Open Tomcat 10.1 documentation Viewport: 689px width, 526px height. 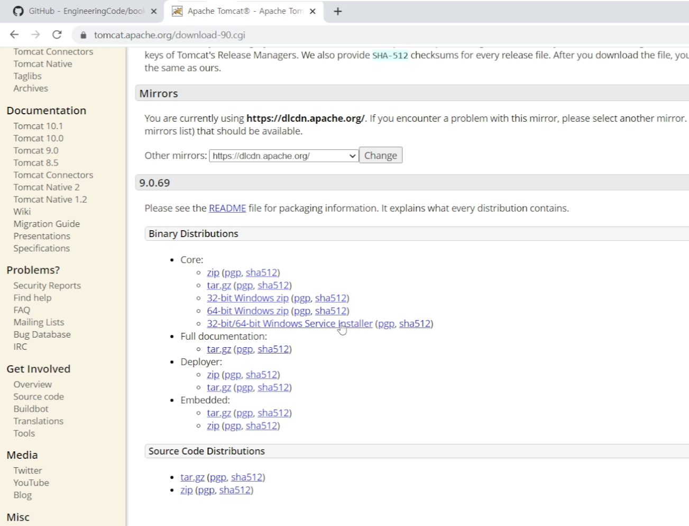pos(38,126)
